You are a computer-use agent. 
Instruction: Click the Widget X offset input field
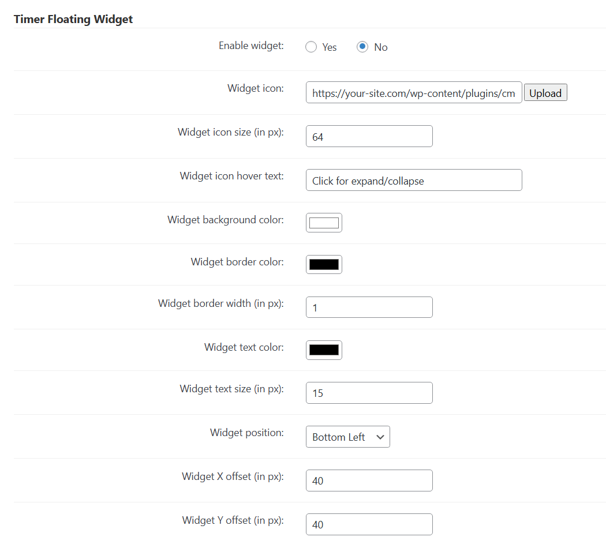pyautogui.click(x=369, y=481)
